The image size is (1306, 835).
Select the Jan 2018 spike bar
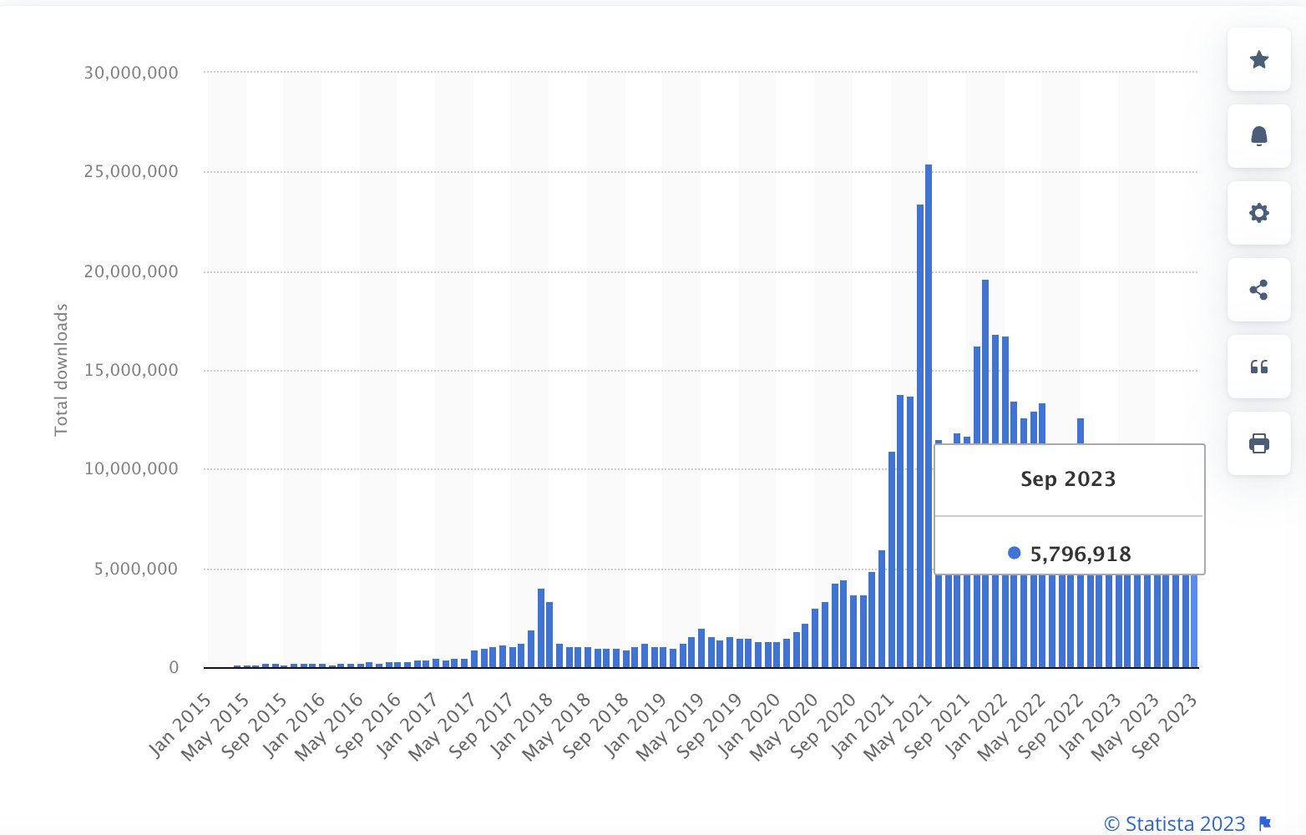[539, 626]
